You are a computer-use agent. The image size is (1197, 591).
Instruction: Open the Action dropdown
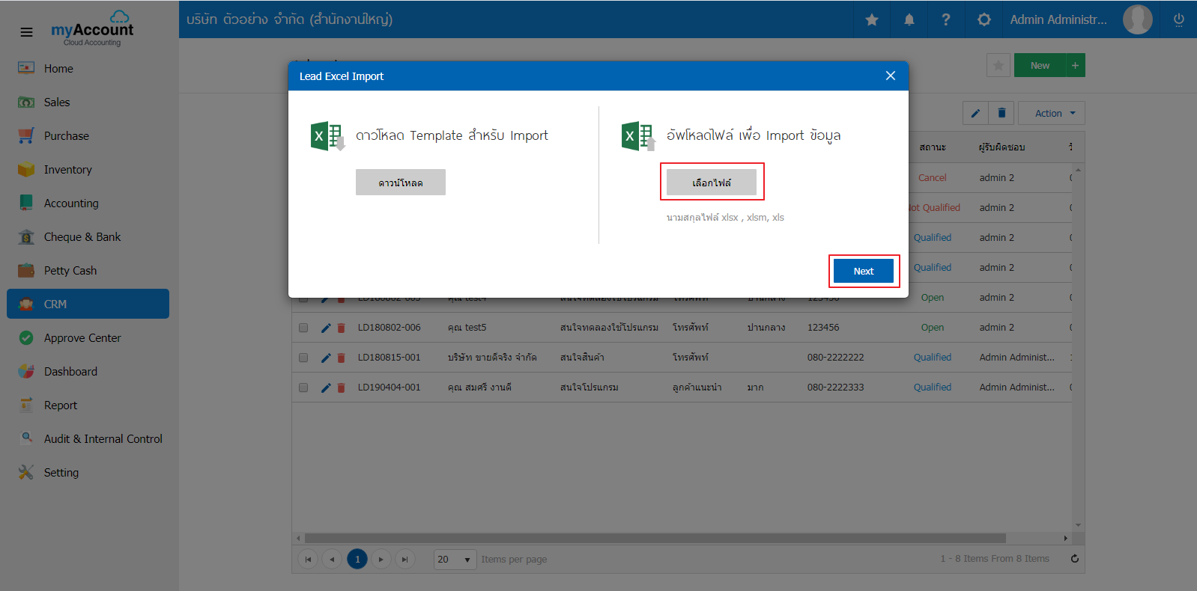point(1052,113)
